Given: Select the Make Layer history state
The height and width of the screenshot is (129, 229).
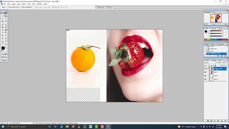Looking at the screenshot, I should 216,49.
